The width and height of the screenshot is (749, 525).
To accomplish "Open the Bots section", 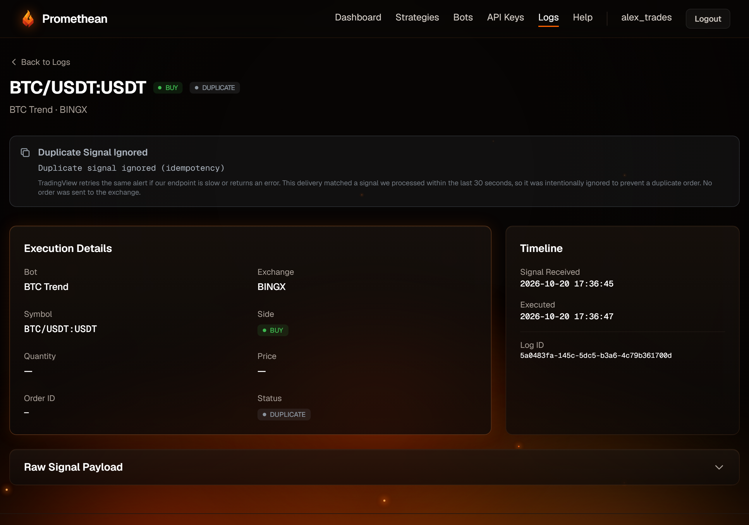I will (x=463, y=17).
